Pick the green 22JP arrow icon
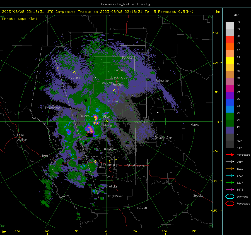Image resolution: width=251 pixels, height=235 pixels. [230, 182]
